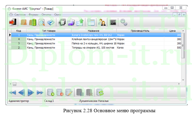192x114 pixels.
Task: Select row with Бумага SvetoCopy new A4
Action: pos(96,35)
